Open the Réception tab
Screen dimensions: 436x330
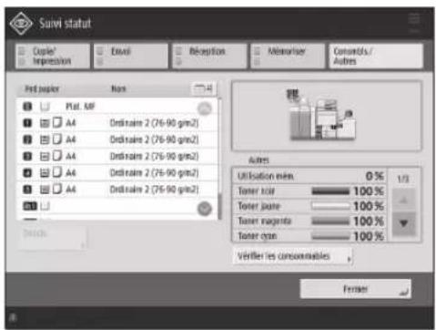(209, 56)
